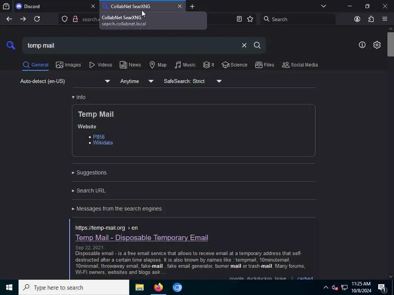Select the News category tab
The height and width of the screenshot is (295, 394).
pyautogui.click(x=130, y=65)
